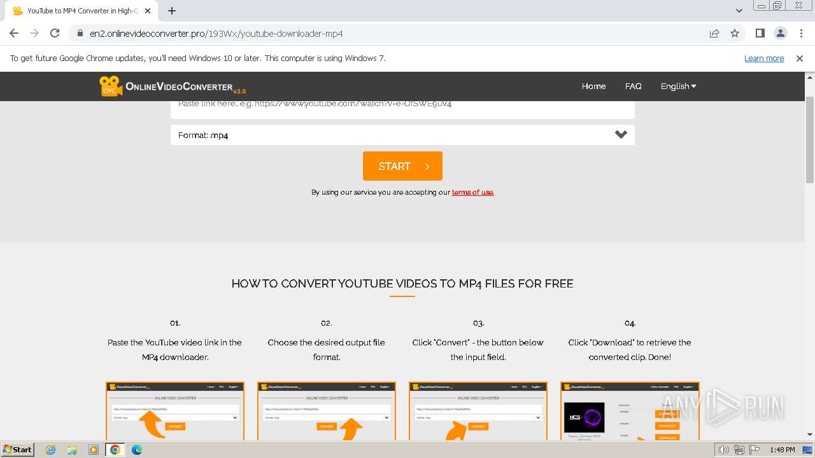Click the step 01 paste link thumbnail

[x=175, y=411]
